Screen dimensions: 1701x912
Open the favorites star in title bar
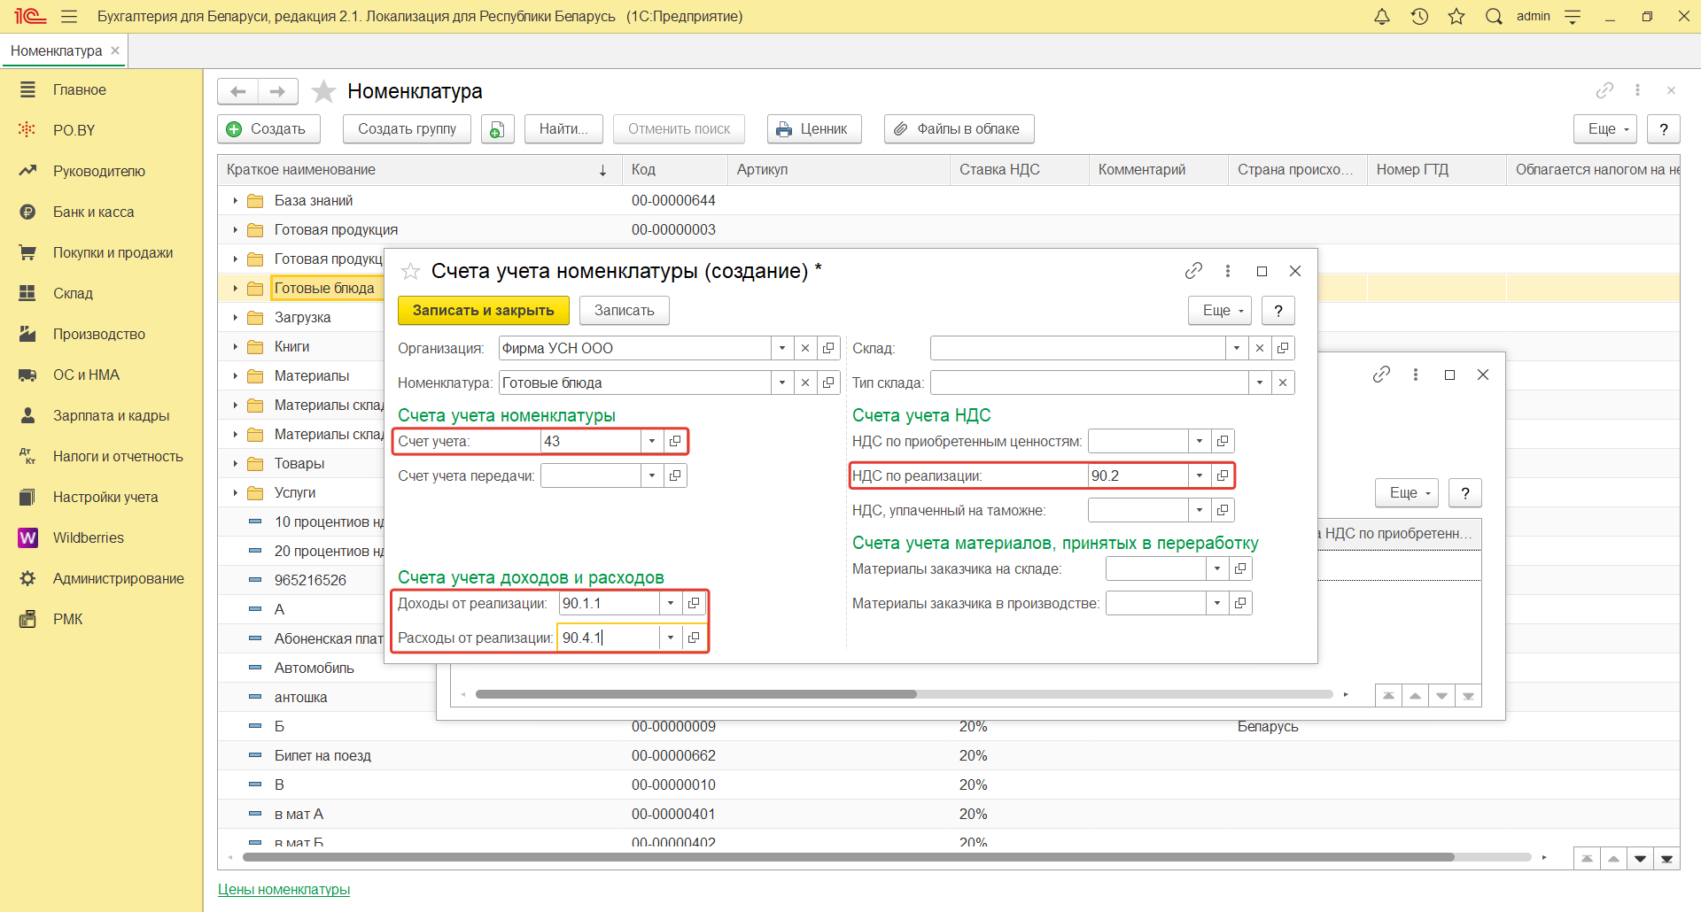(x=1456, y=17)
